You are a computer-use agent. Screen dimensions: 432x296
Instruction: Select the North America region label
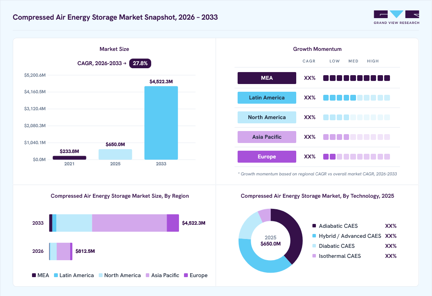point(267,117)
